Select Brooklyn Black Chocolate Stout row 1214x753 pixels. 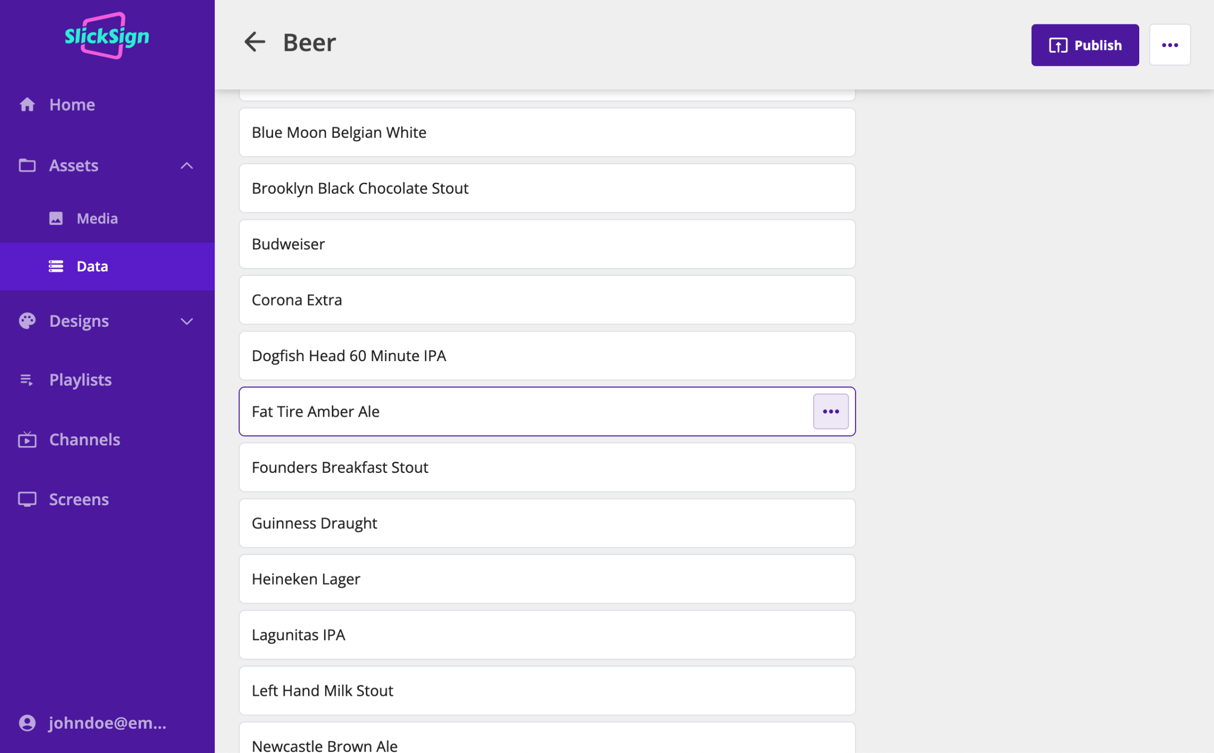point(547,189)
